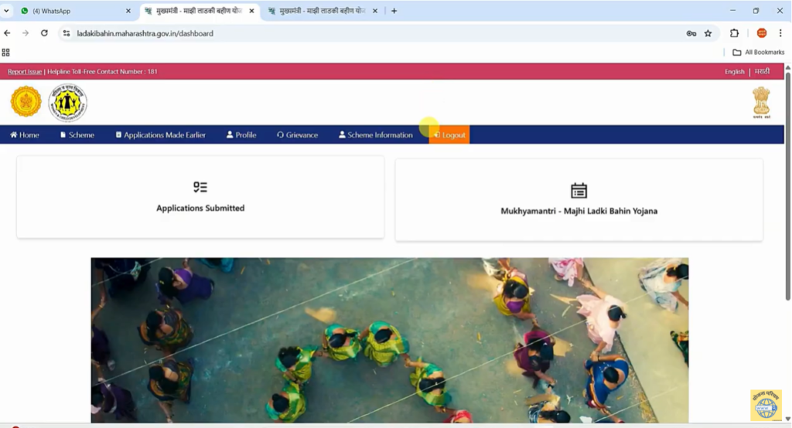Click the calendar icon on Yojana card
Image resolution: width=792 pixels, height=428 pixels.
click(579, 190)
